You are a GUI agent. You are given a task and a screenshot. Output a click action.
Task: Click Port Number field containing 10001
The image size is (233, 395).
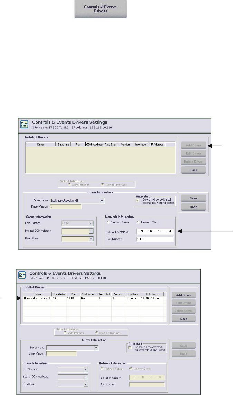click(155, 239)
